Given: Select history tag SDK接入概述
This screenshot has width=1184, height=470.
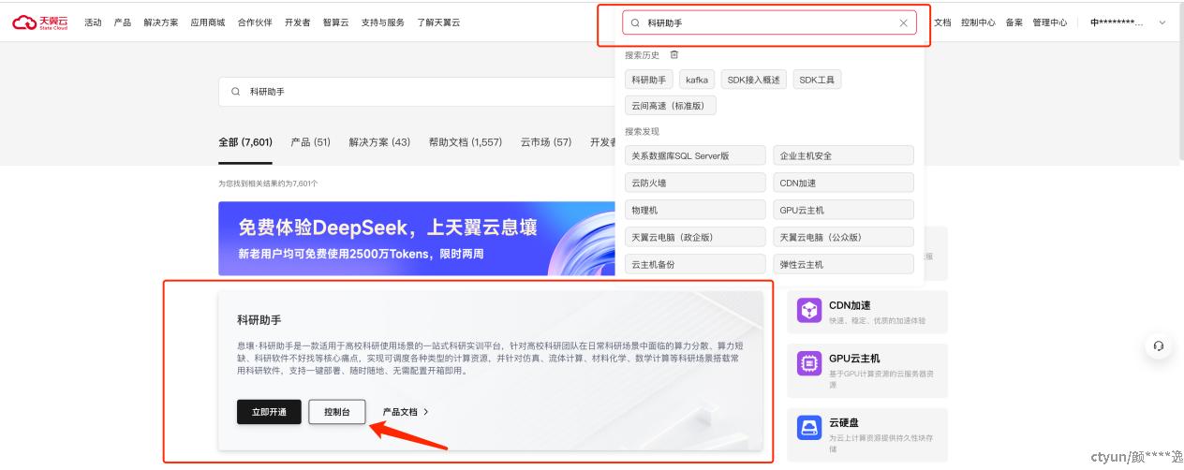Looking at the screenshot, I should click(754, 81).
